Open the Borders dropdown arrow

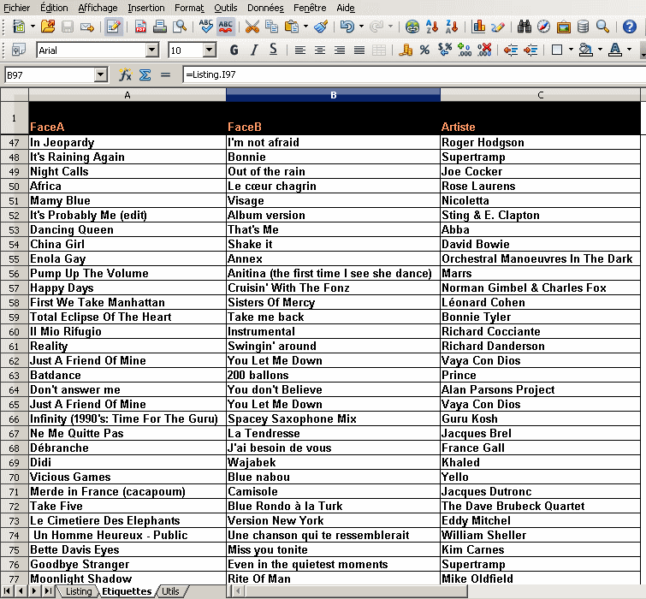pyautogui.click(x=571, y=50)
